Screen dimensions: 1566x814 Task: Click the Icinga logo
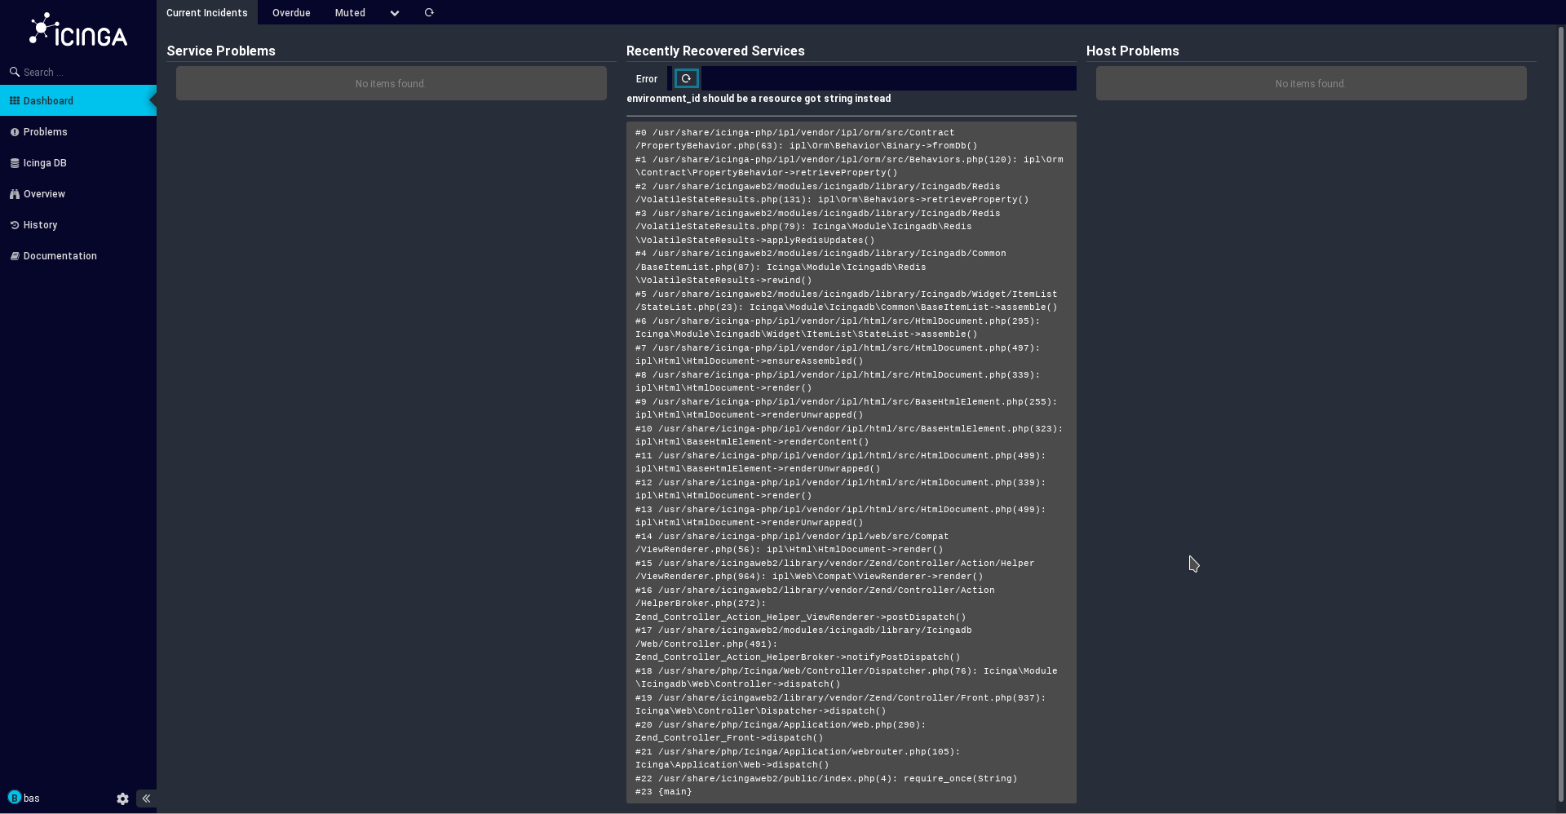[x=78, y=29]
